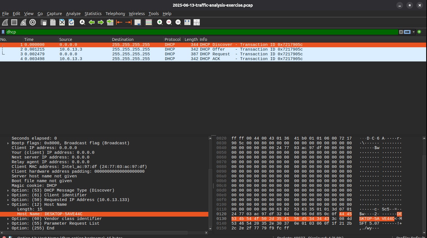Go back in packet history arrow
Screen dimensions: 427x238
tap(92, 23)
